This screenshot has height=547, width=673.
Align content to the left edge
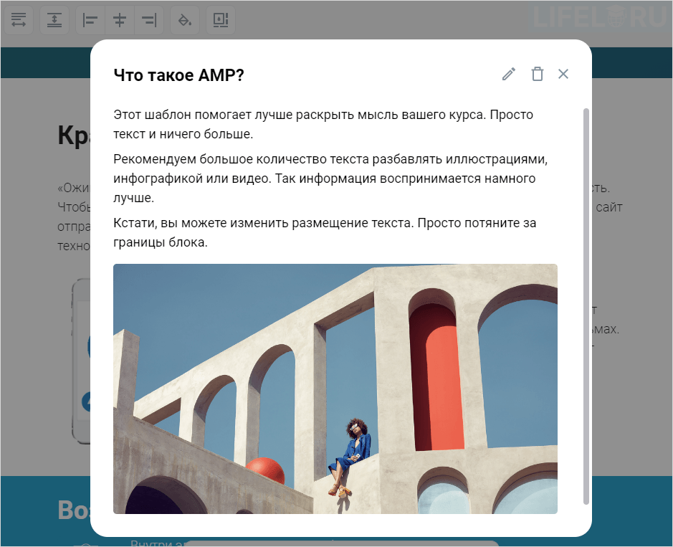click(x=90, y=20)
